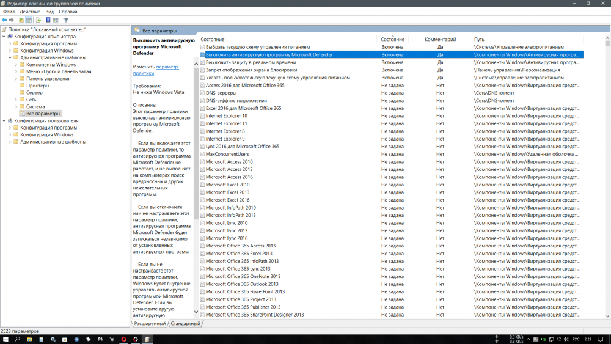Open the Действие menu
The image size is (611, 344).
(30, 12)
